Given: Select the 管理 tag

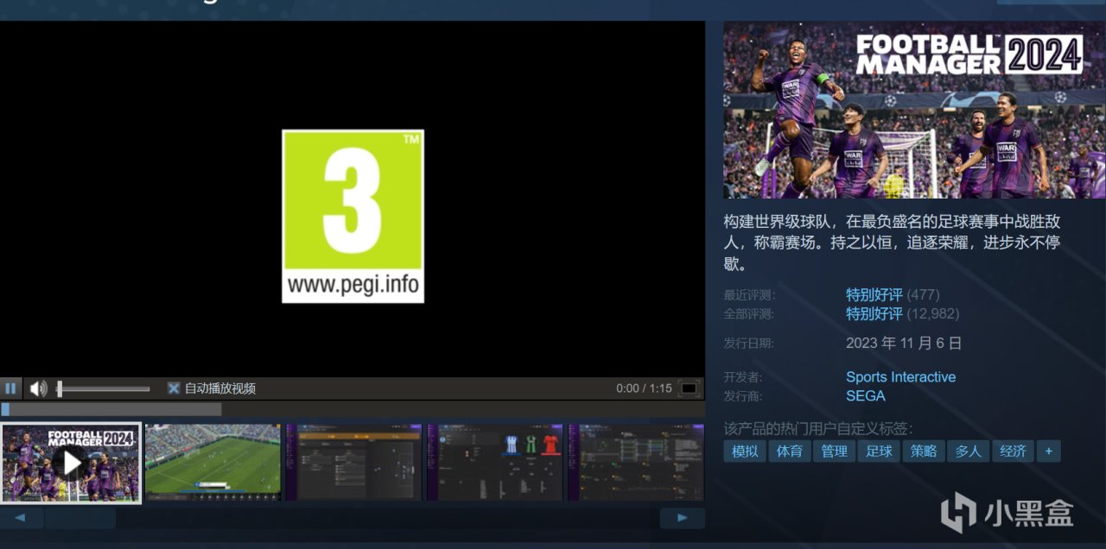Looking at the screenshot, I should 834,451.
